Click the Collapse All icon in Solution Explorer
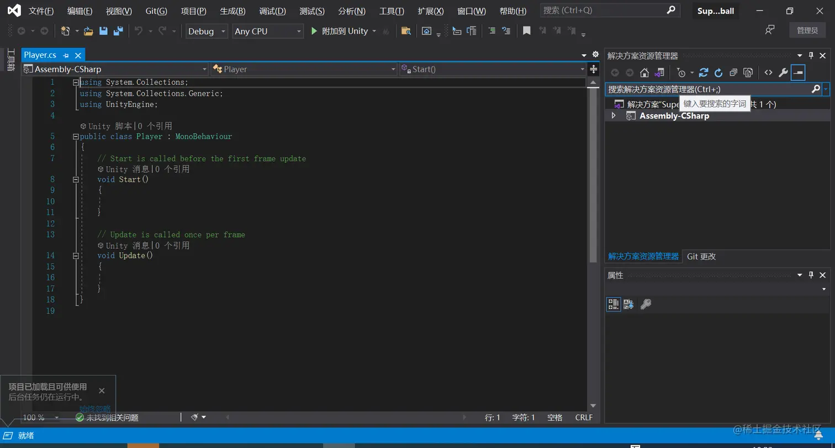 [733, 73]
